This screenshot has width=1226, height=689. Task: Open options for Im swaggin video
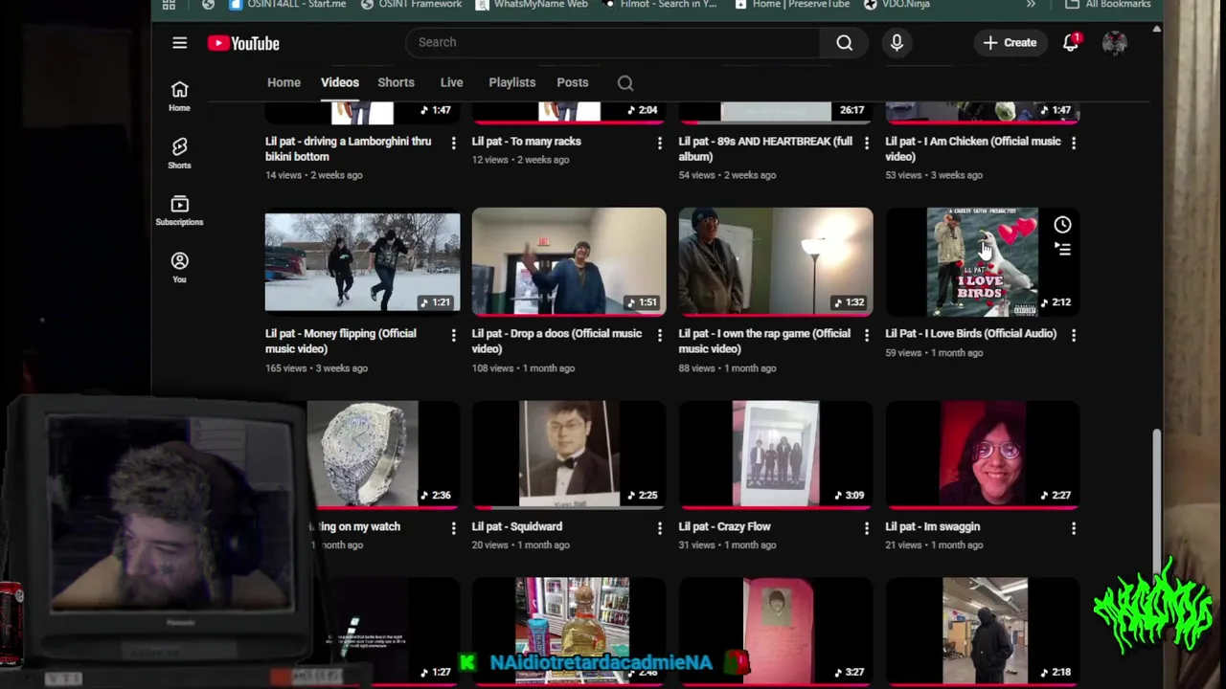[x=1073, y=527]
